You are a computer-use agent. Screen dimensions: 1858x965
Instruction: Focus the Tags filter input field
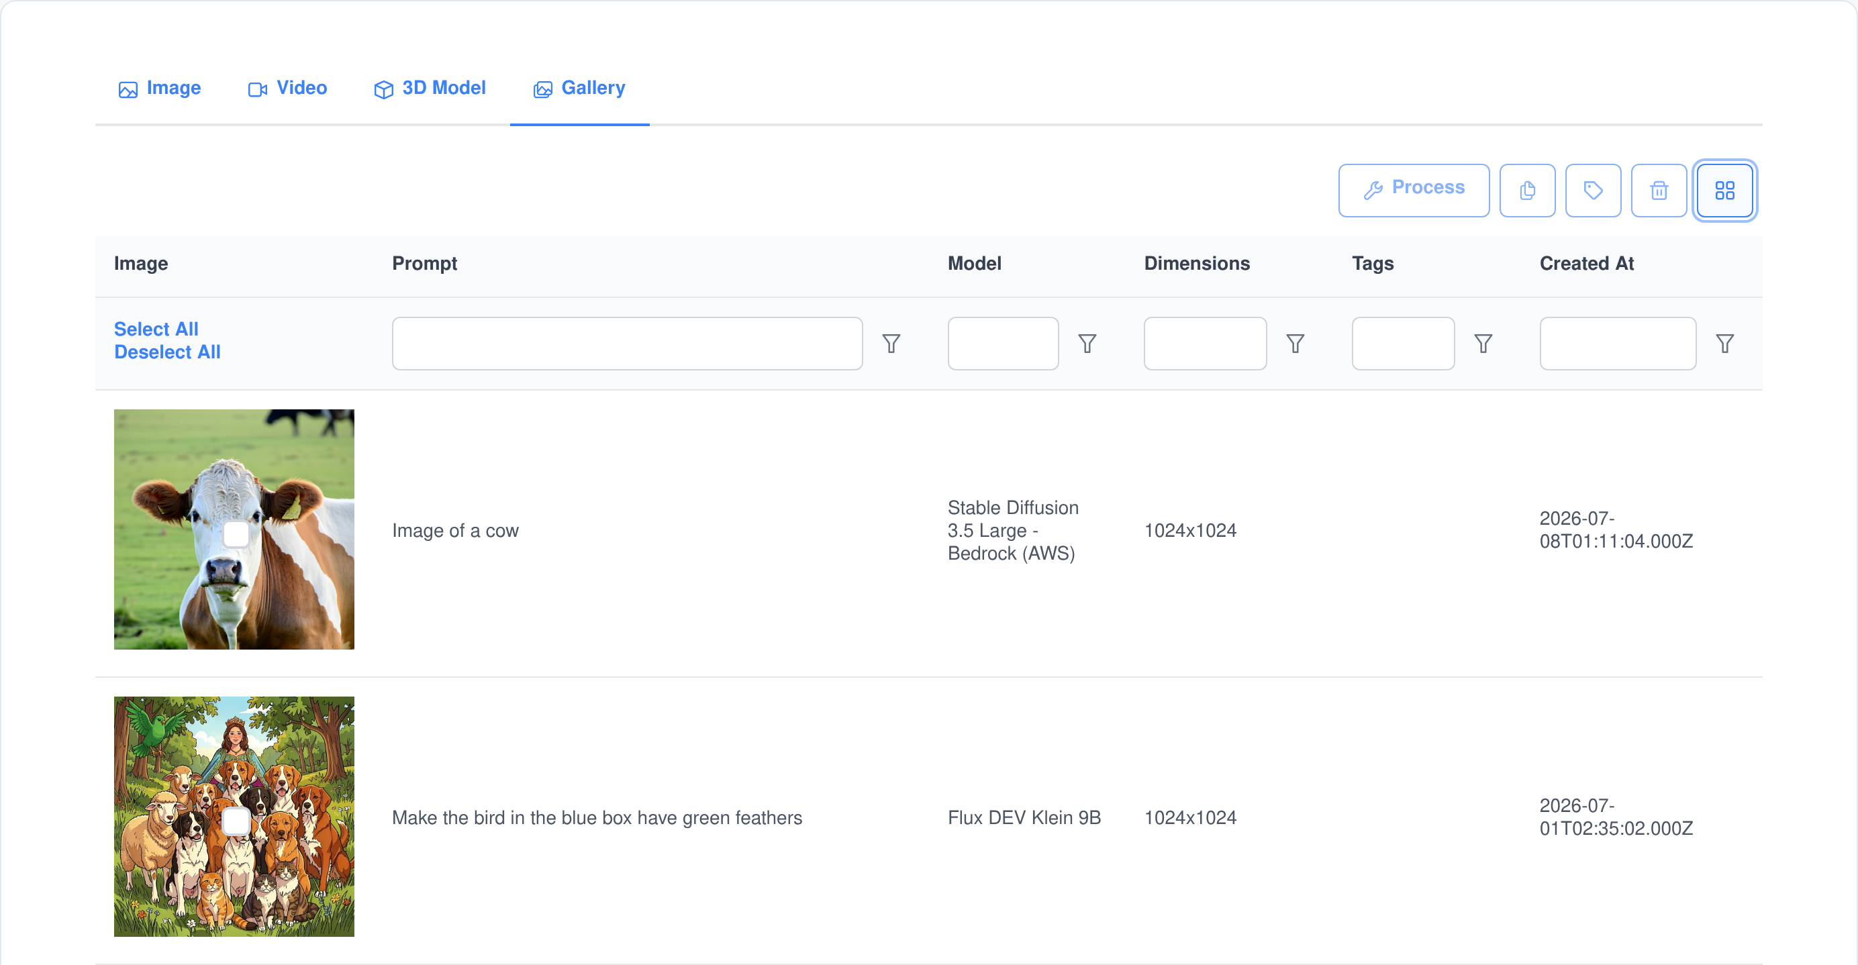[1402, 344]
